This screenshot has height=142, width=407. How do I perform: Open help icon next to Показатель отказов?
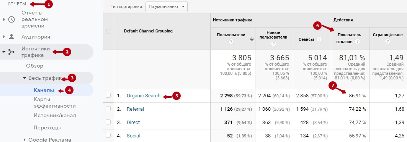pos(358,41)
